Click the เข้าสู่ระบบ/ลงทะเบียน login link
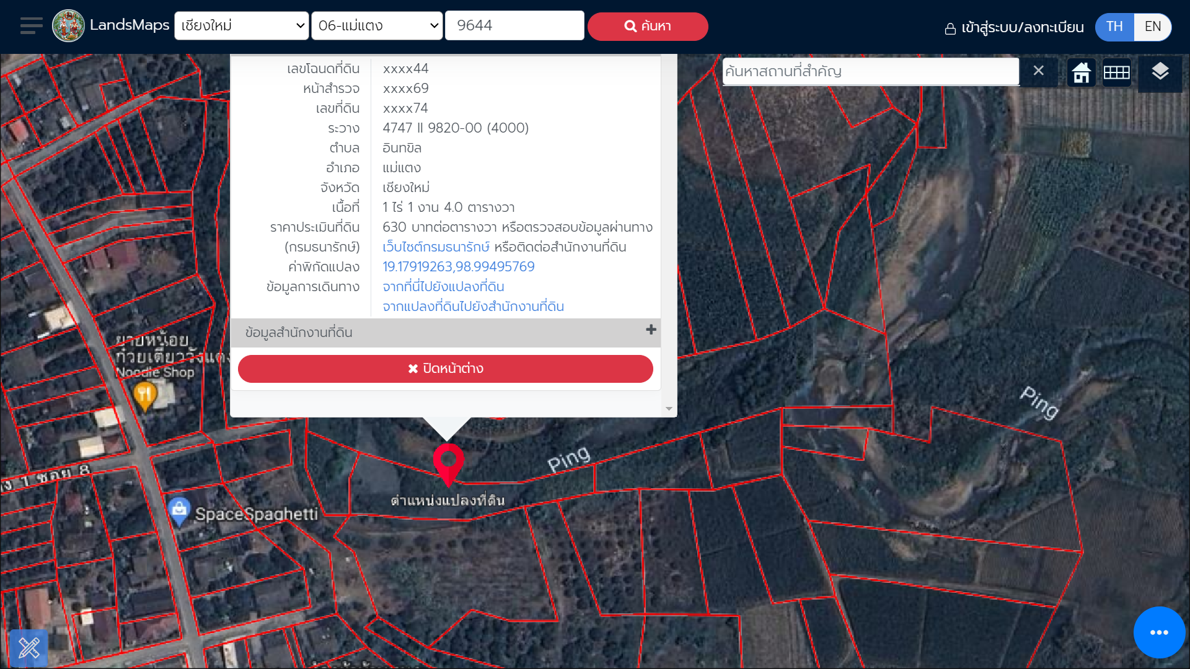The image size is (1190, 669). pos(1014,28)
